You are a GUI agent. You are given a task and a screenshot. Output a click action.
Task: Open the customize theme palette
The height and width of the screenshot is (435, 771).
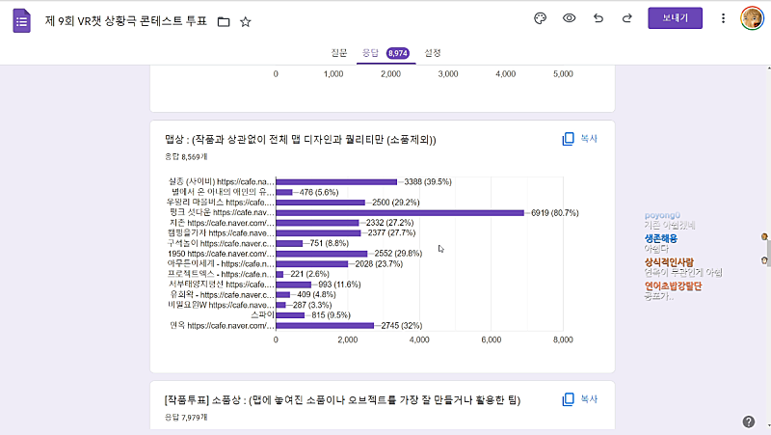[540, 18]
